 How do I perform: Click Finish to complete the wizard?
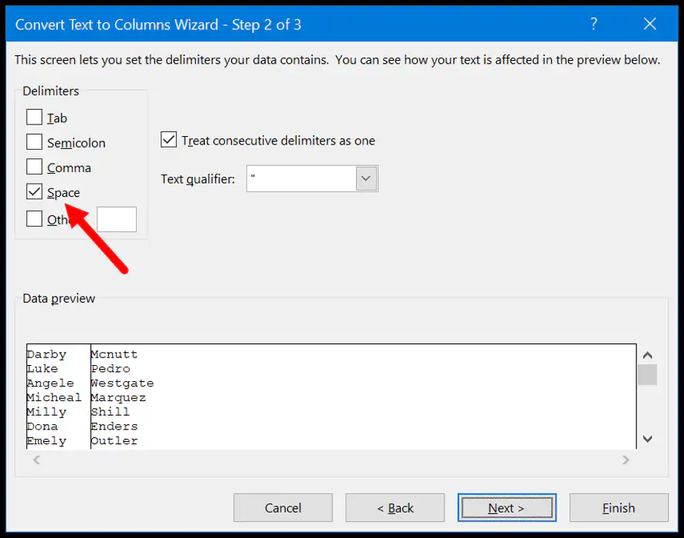619,508
